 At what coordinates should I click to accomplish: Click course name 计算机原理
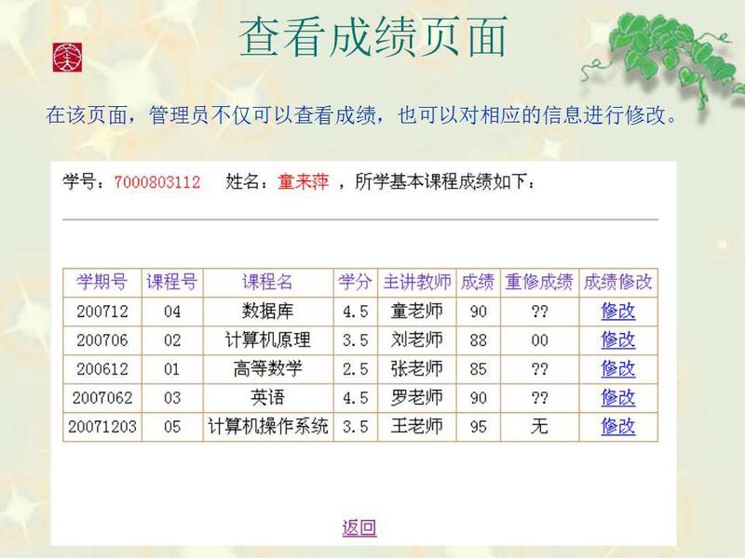coord(268,339)
